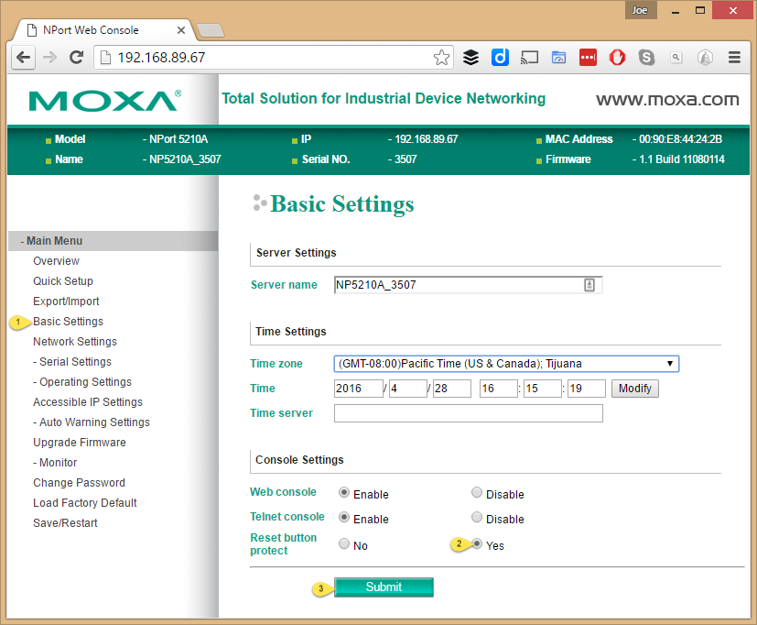This screenshot has width=757, height=625.
Task: Choose Yes for Reset button protect
Action: tap(477, 543)
